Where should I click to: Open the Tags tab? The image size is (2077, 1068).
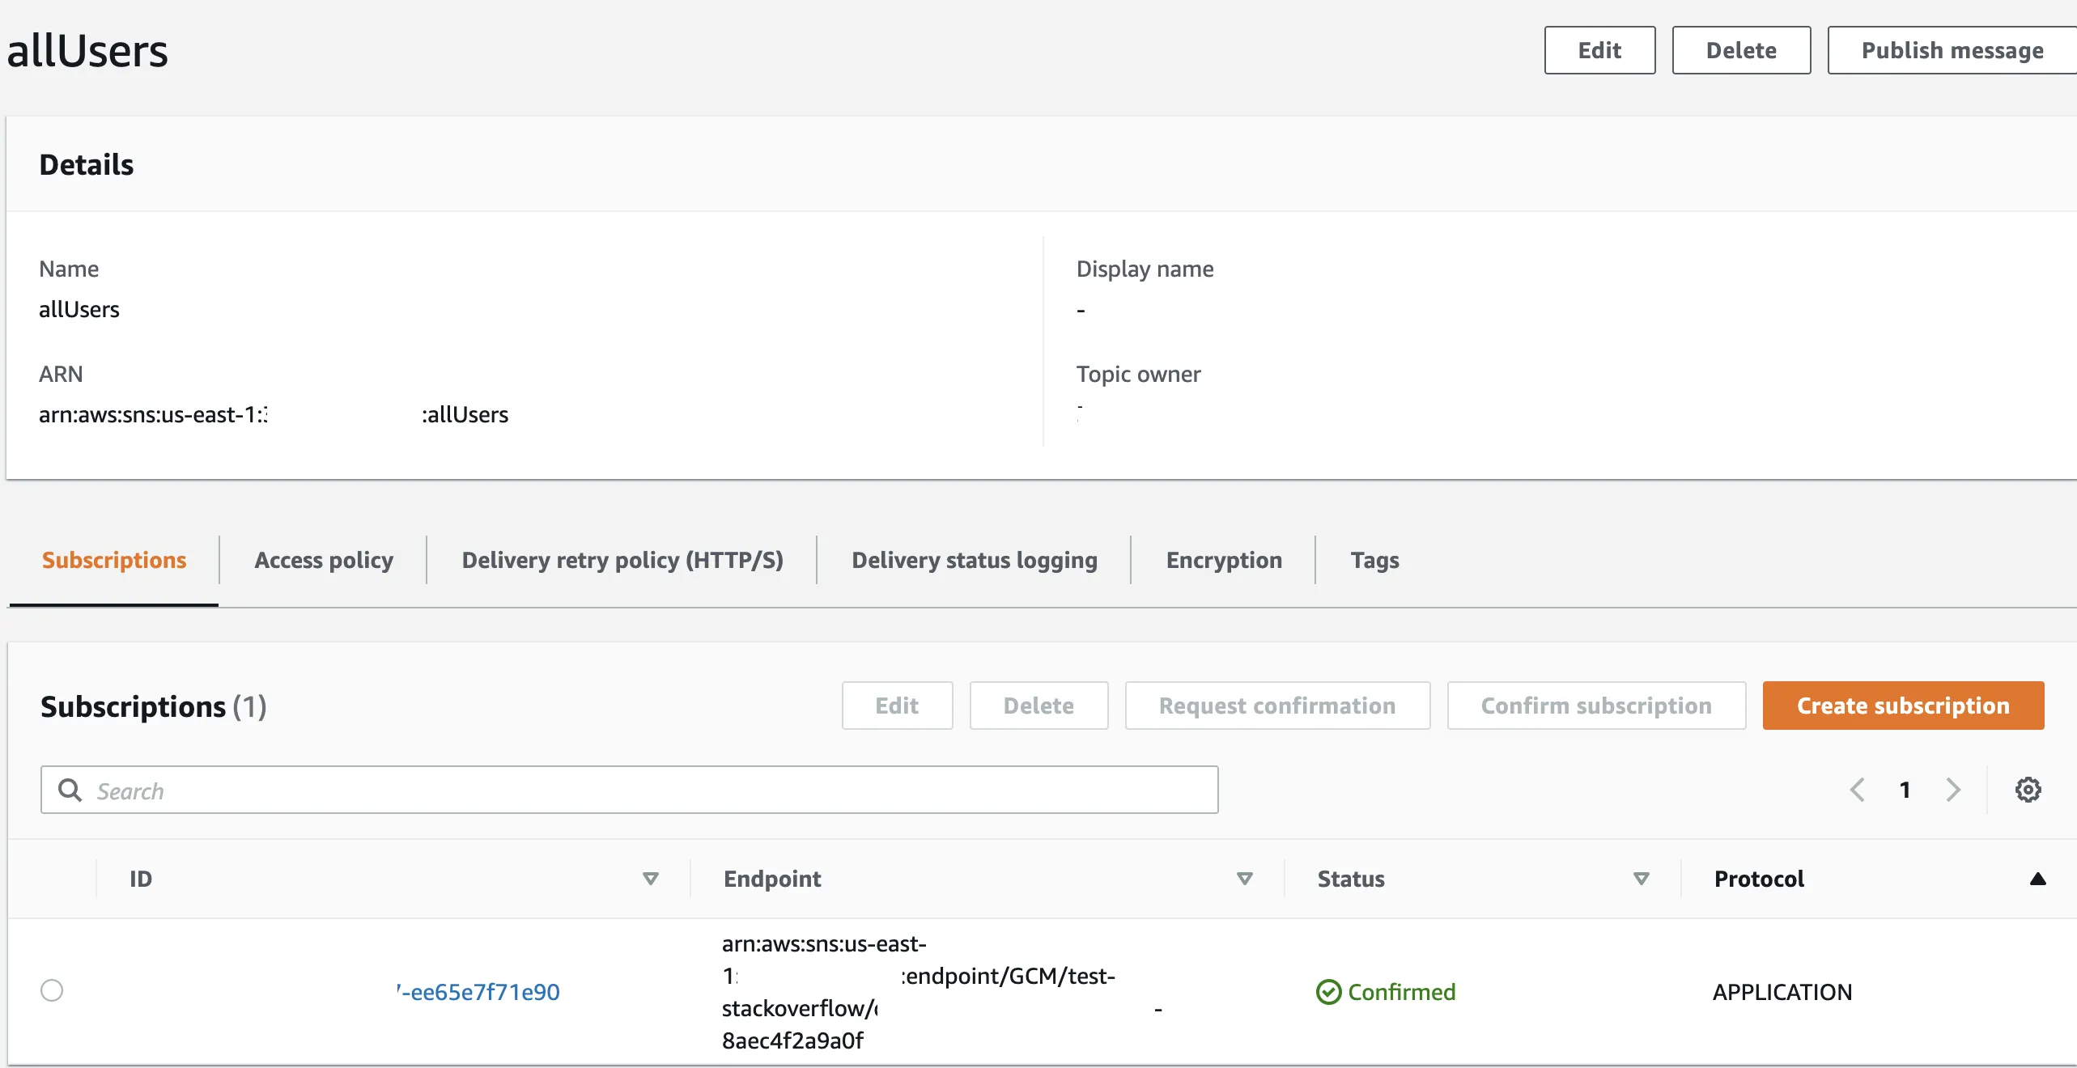click(x=1374, y=560)
